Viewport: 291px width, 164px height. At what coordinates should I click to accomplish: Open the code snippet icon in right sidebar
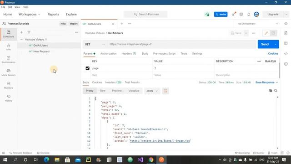click(286, 54)
